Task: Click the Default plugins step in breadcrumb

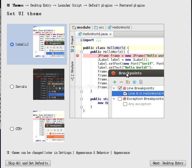Action: tap(101, 6)
